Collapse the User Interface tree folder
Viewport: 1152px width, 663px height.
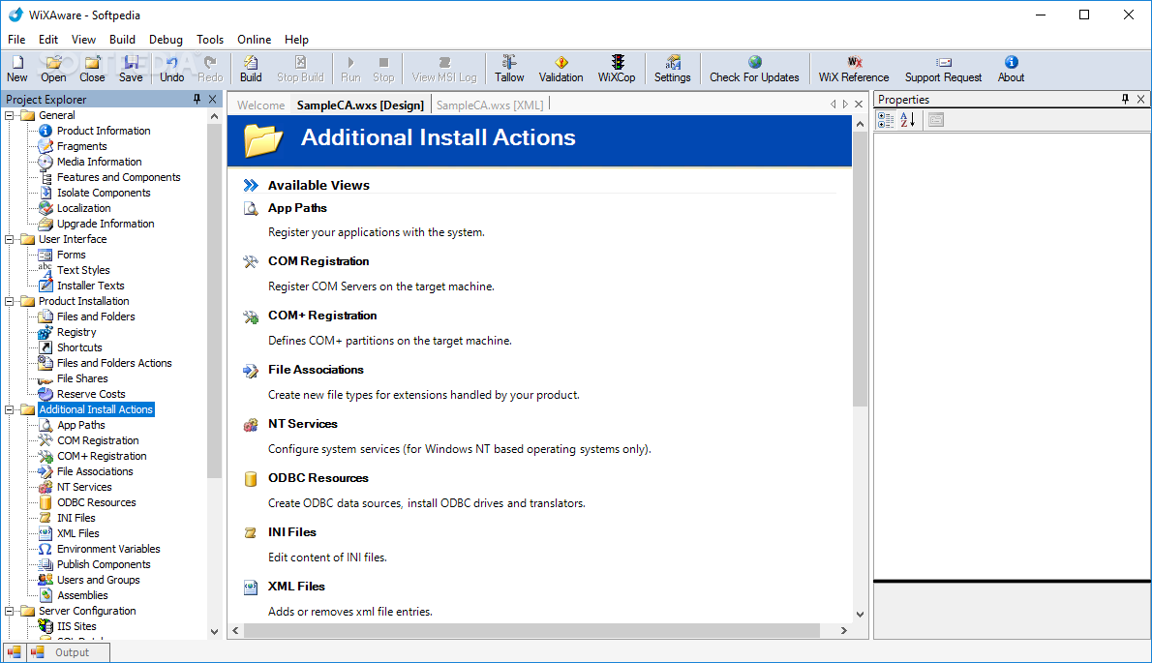[x=10, y=239]
